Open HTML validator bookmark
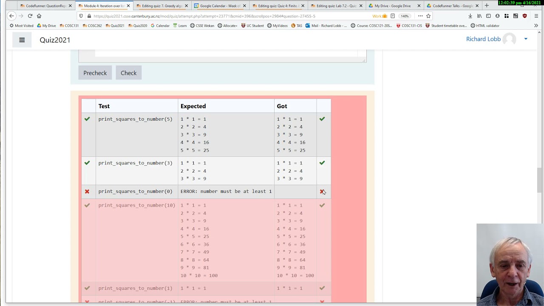The height and width of the screenshot is (306, 544). pos(484,25)
